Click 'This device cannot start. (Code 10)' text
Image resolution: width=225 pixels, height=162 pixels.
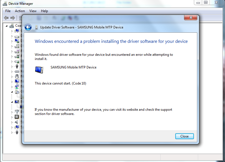click(60, 83)
